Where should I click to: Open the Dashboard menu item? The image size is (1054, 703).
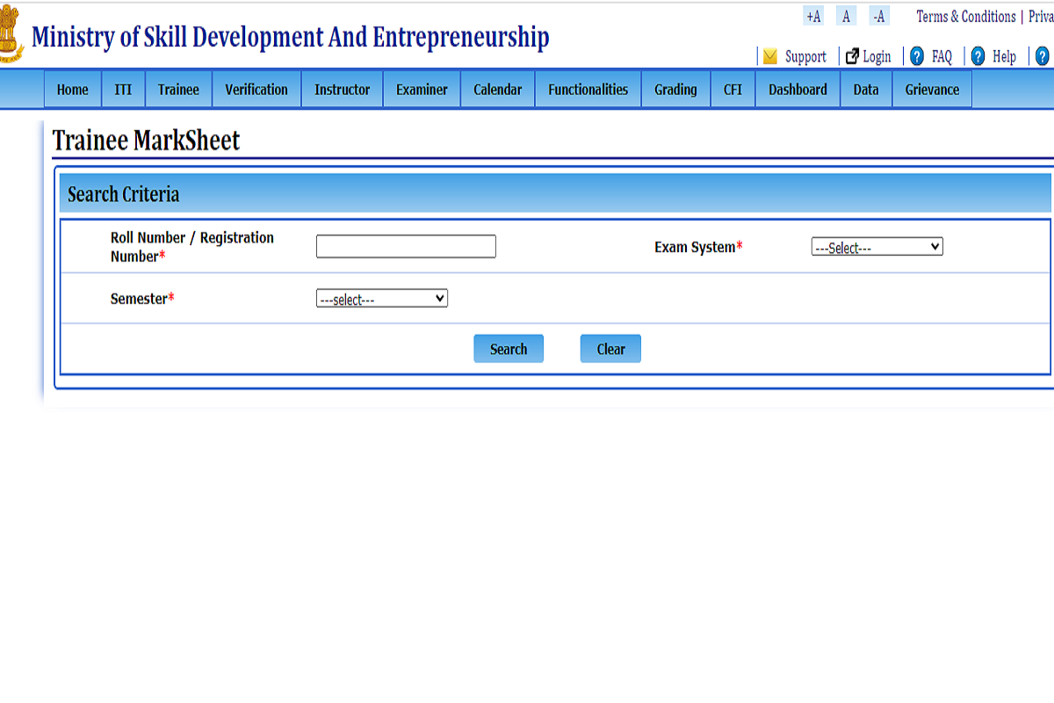click(797, 89)
